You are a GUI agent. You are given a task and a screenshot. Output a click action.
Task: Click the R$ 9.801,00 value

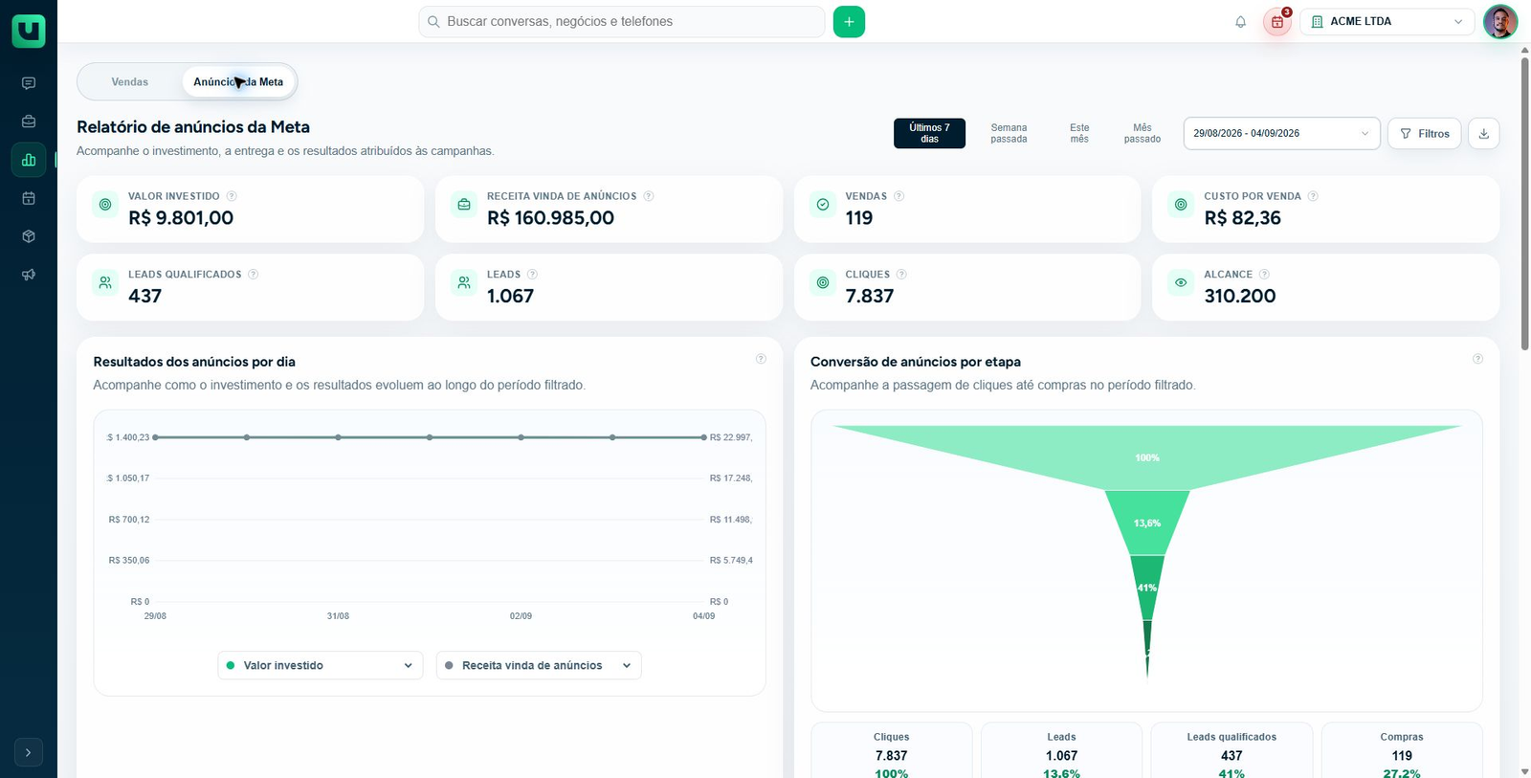tap(181, 218)
